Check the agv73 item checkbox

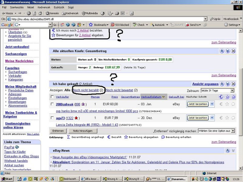(x=52, y=118)
